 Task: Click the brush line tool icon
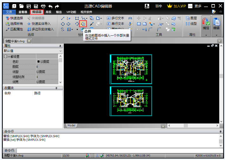(91, 24)
